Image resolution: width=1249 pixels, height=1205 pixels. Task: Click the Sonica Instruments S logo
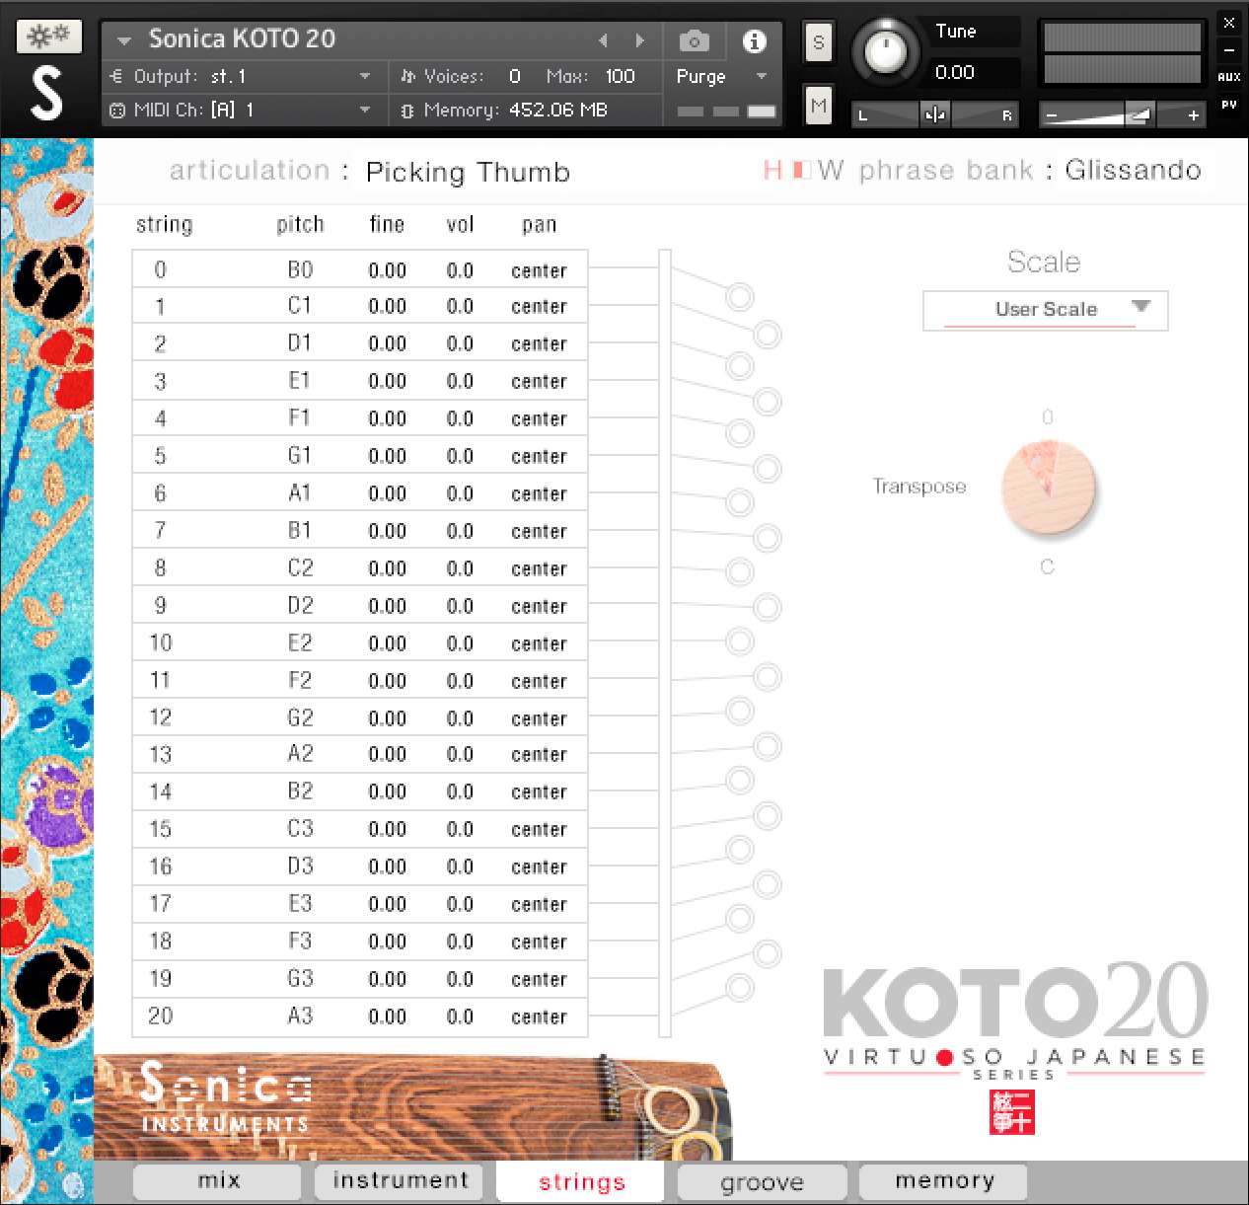pyautogui.click(x=47, y=92)
